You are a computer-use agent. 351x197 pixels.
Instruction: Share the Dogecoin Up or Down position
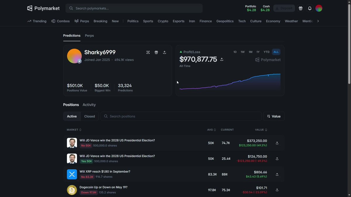[277, 190]
